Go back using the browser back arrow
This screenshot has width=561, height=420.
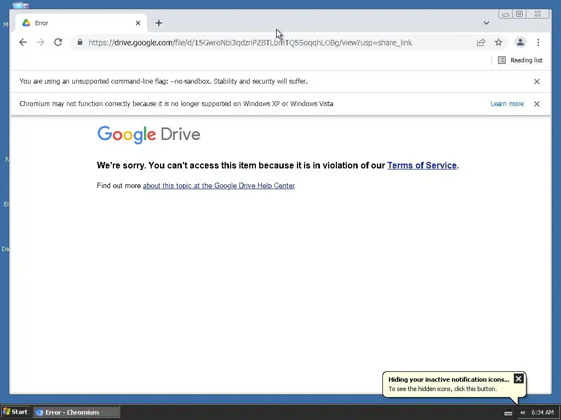[x=23, y=43]
